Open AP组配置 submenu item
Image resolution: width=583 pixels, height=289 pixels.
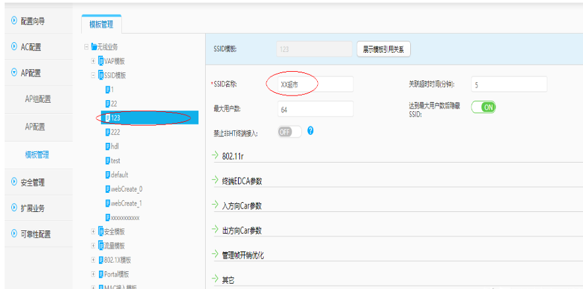pyautogui.click(x=38, y=99)
